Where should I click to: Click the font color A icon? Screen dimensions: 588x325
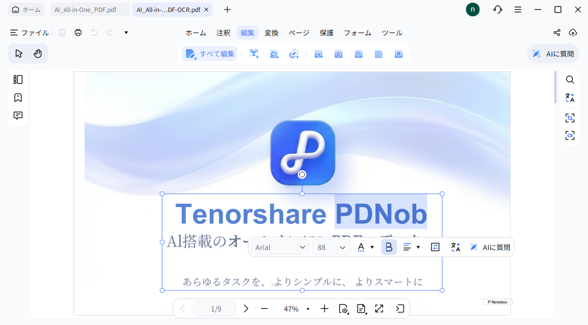click(x=361, y=247)
